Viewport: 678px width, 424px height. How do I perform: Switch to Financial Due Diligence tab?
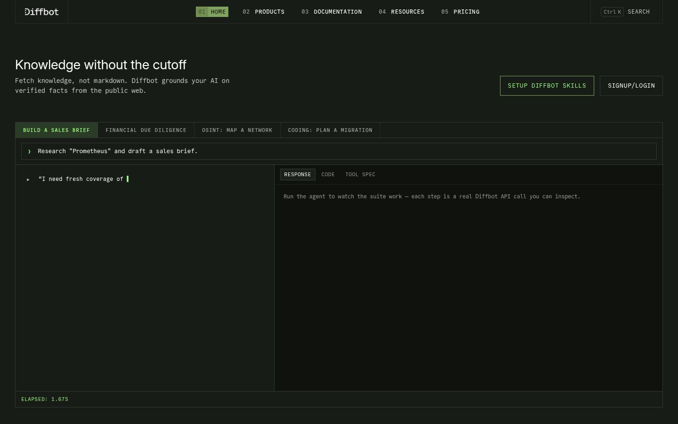(146, 130)
